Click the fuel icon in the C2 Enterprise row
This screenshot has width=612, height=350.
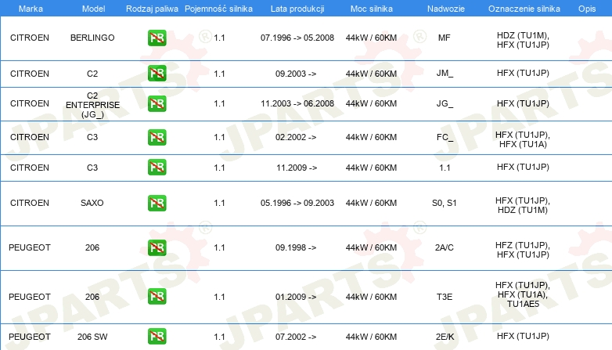(x=157, y=103)
